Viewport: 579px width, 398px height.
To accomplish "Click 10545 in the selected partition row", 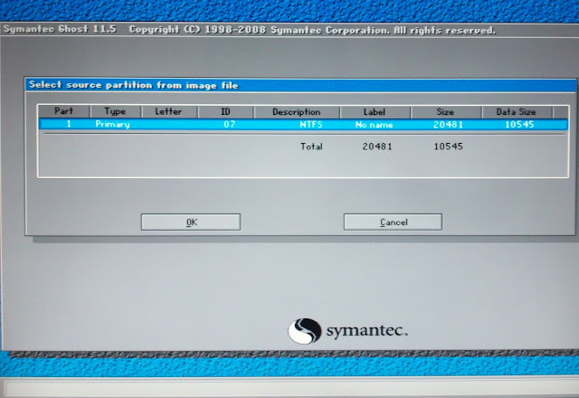I will 519,125.
